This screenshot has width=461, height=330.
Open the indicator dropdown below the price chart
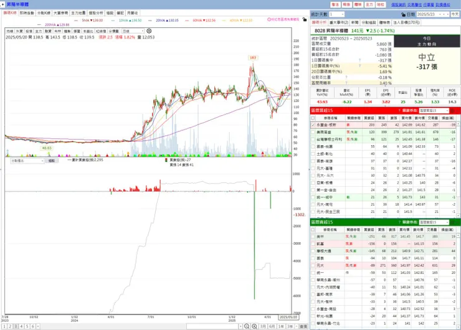pyautogui.click(x=27, y=161)
